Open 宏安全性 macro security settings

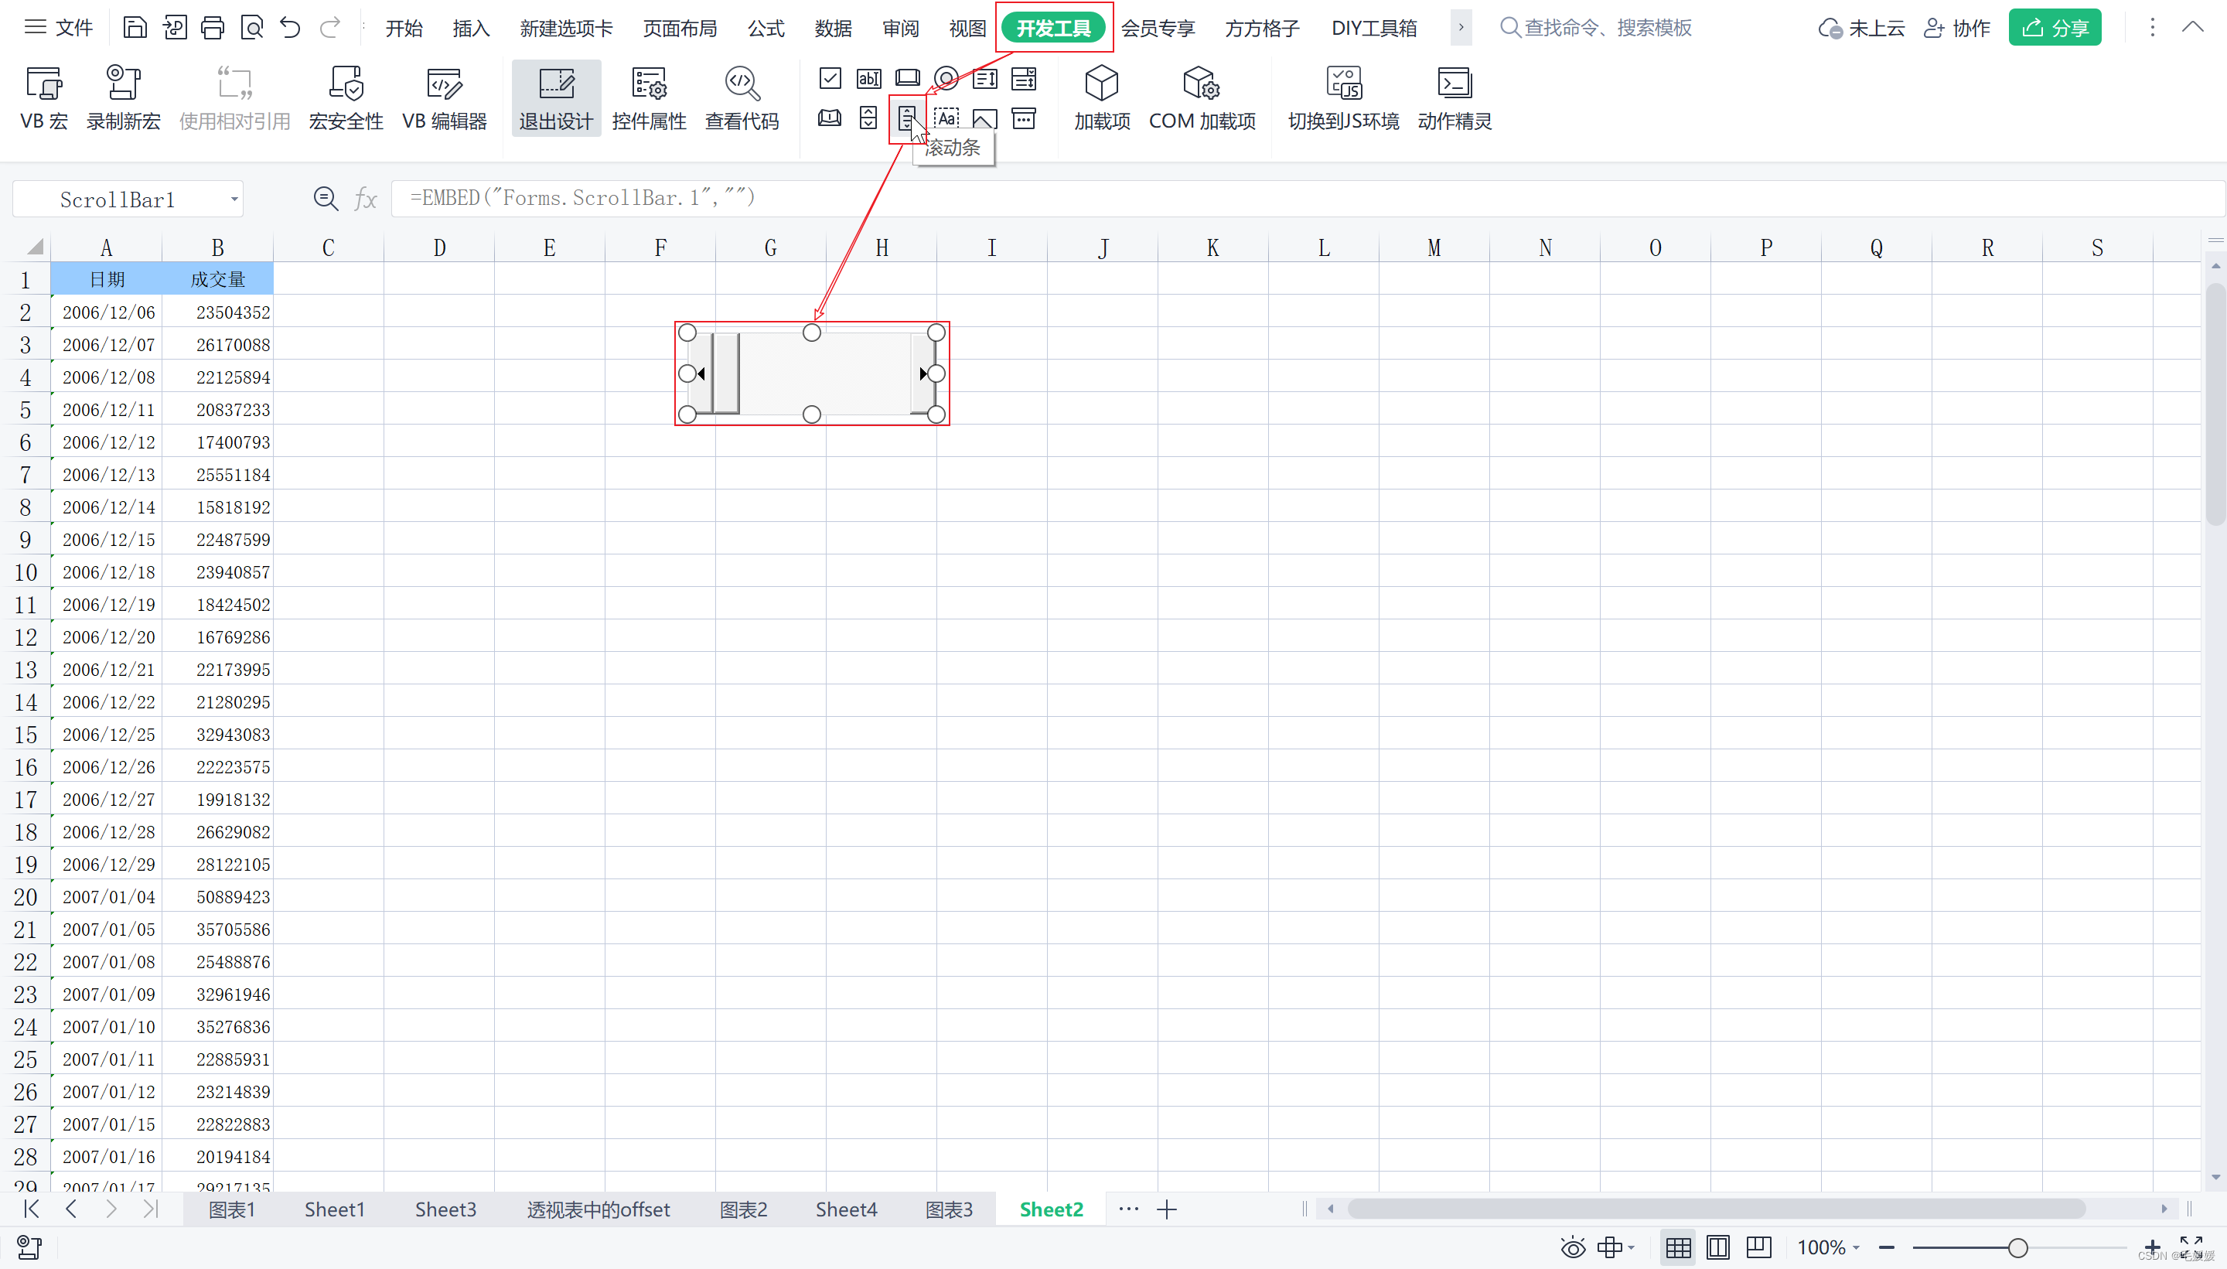(x=346, y=98)
